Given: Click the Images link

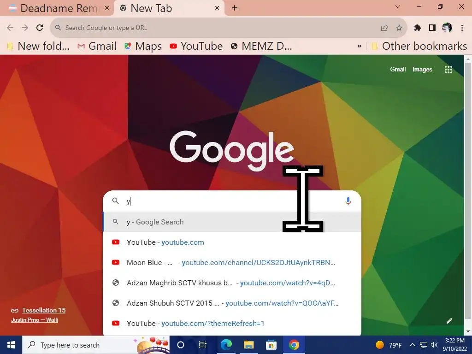Looking at the screenshot, I should coord(422,69).
